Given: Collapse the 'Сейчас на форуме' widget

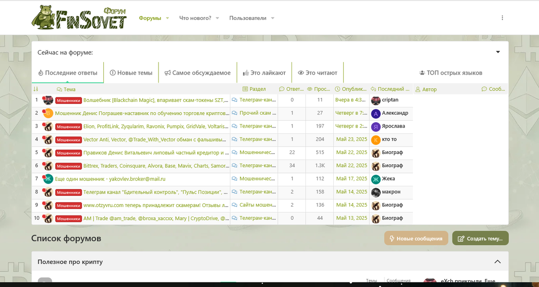Looking at the screenshot, I should 498,52.
